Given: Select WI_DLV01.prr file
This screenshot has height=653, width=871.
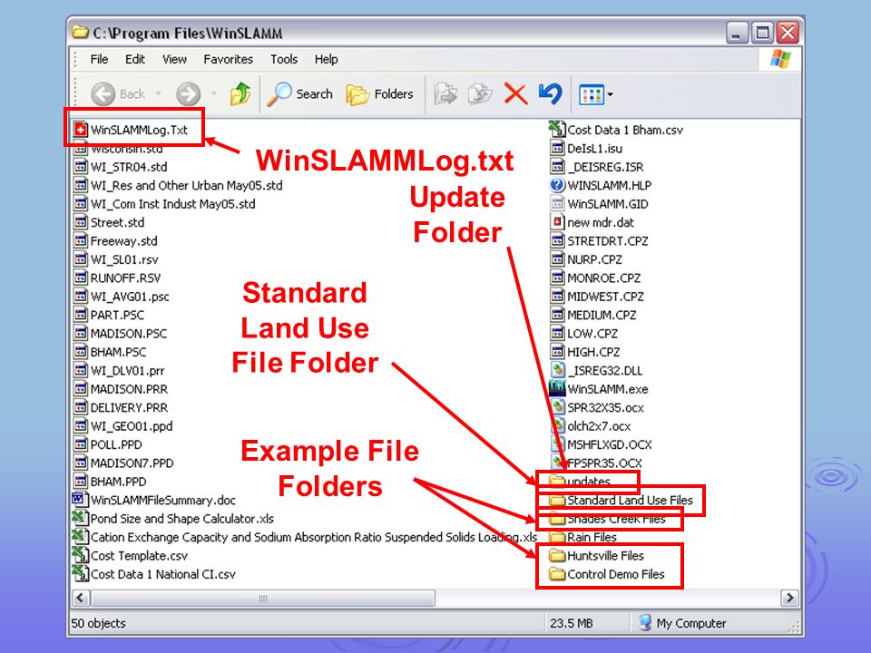Looking at the screenshot, I should [120, 370].
